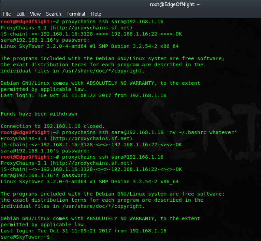
Task: Click 'Last login: Tue Oct 31 11:09:21 2017' line
Action: (x=84, y=231)
